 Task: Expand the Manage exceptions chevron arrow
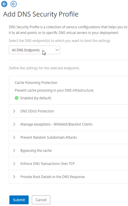[14, 124]
